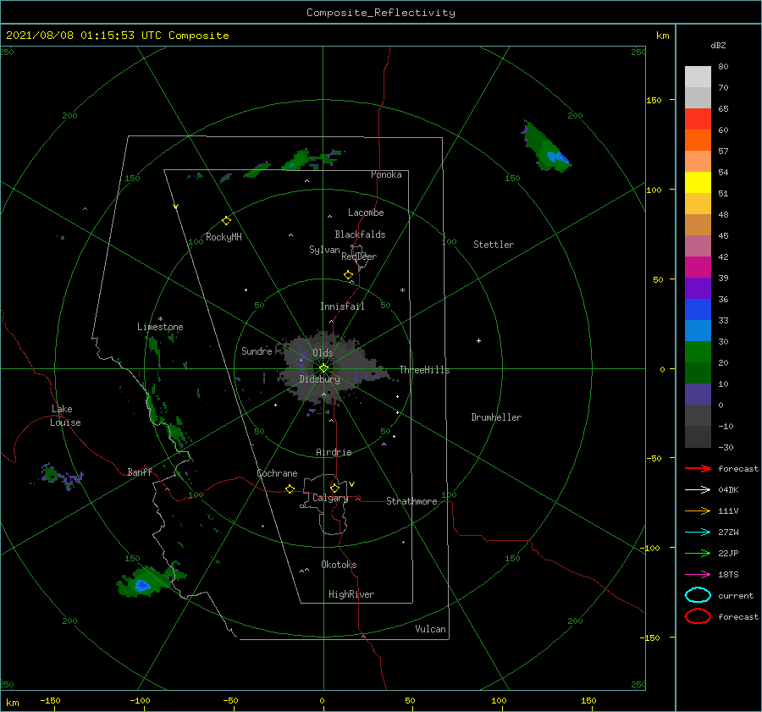The width and height of the screenshot is (762, 712).
Task: Click the Composite_Reflectivity title
Action: coord(381,13)
